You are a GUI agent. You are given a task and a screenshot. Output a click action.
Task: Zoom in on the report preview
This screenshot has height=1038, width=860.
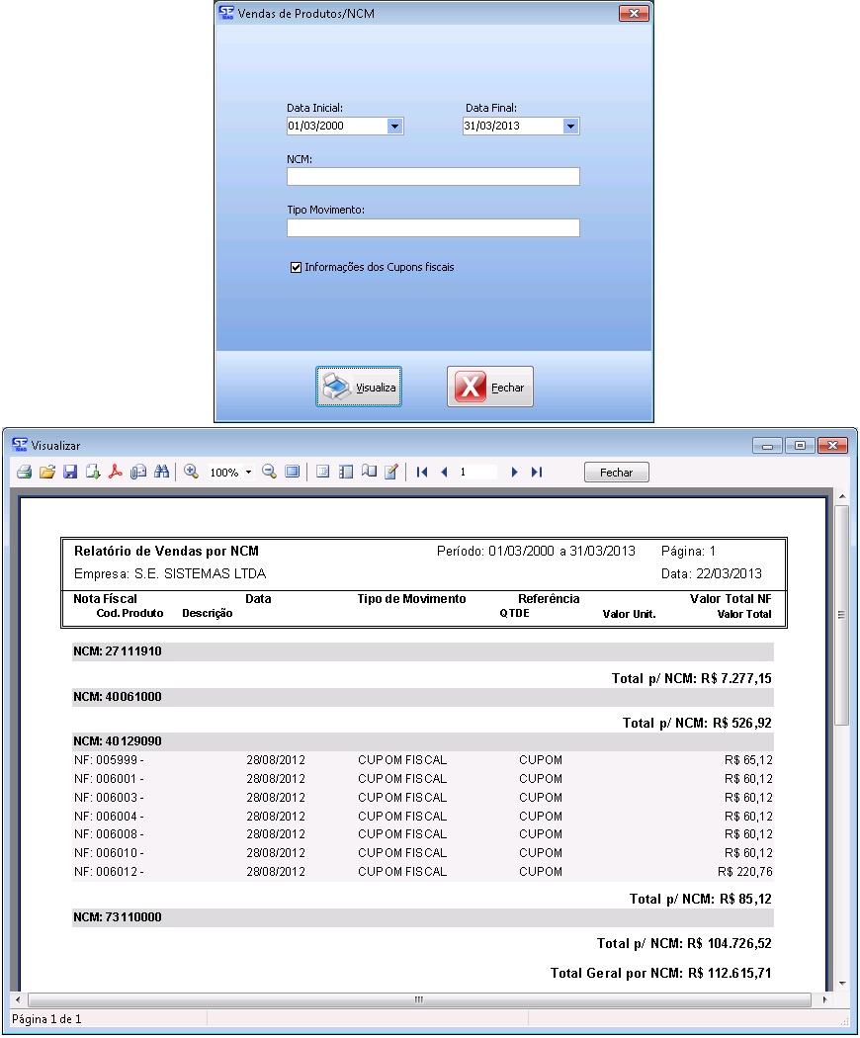click(192, 473)
